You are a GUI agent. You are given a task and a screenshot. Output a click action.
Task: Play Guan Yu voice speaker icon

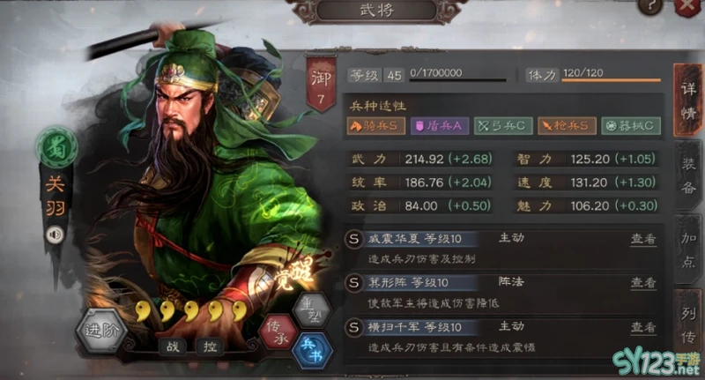point(56,235)
